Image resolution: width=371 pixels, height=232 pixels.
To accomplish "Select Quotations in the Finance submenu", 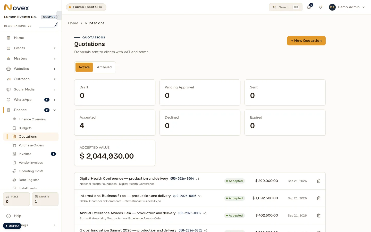I will pyautogui.click(x=31, y=137).
